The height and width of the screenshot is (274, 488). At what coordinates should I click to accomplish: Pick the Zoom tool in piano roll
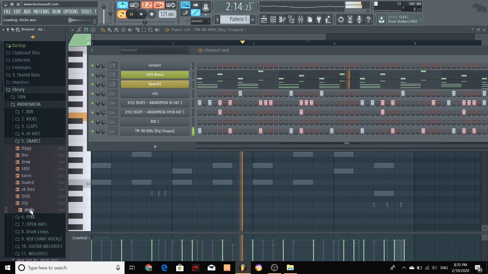coord(151,30)
